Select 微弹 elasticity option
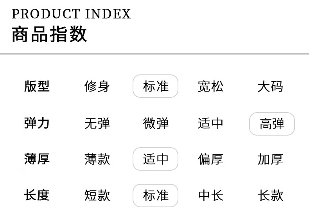The image size is (309, 217). pyautogui.click(x=156, y=123)
